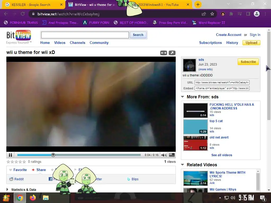This screenshot has height=203, width=271.
Task: Open the Chrome profile avatar icon
Action: (257, 14)
